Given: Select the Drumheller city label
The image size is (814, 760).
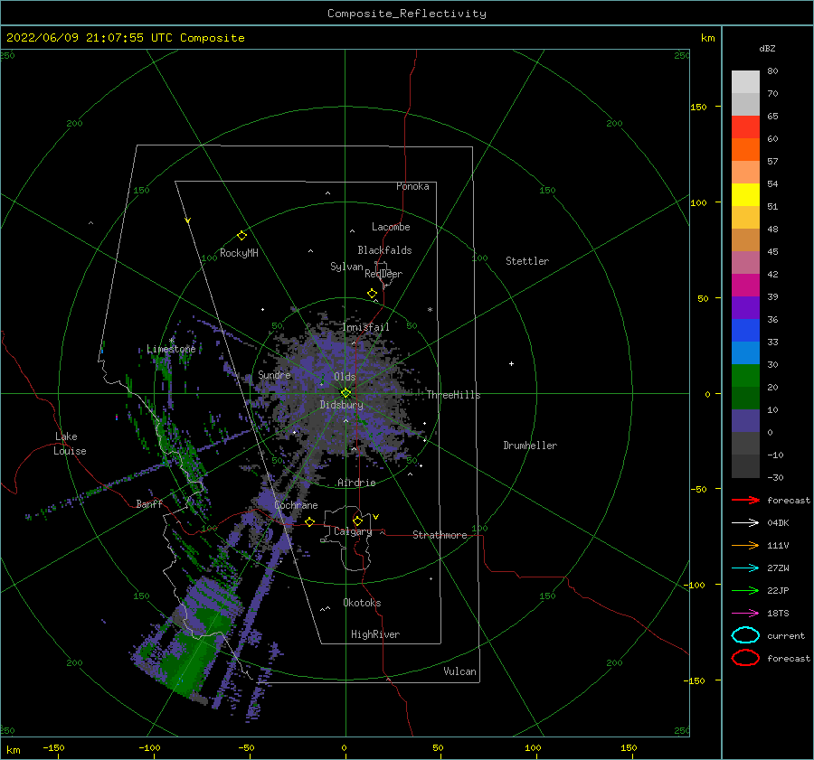Looking at the screenshot, I should (530, 446).
